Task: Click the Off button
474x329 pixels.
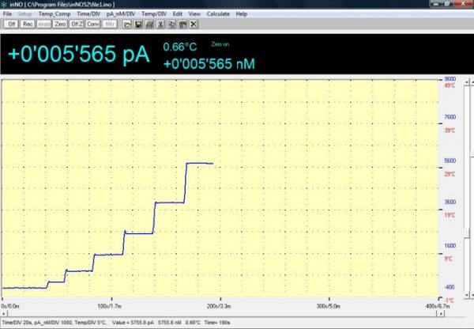Action: (x=11, y=25)
